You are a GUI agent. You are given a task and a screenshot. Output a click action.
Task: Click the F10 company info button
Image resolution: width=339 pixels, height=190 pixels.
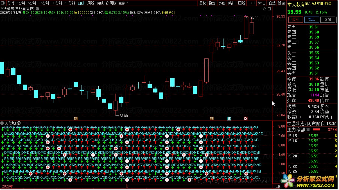tap(252, 3)
